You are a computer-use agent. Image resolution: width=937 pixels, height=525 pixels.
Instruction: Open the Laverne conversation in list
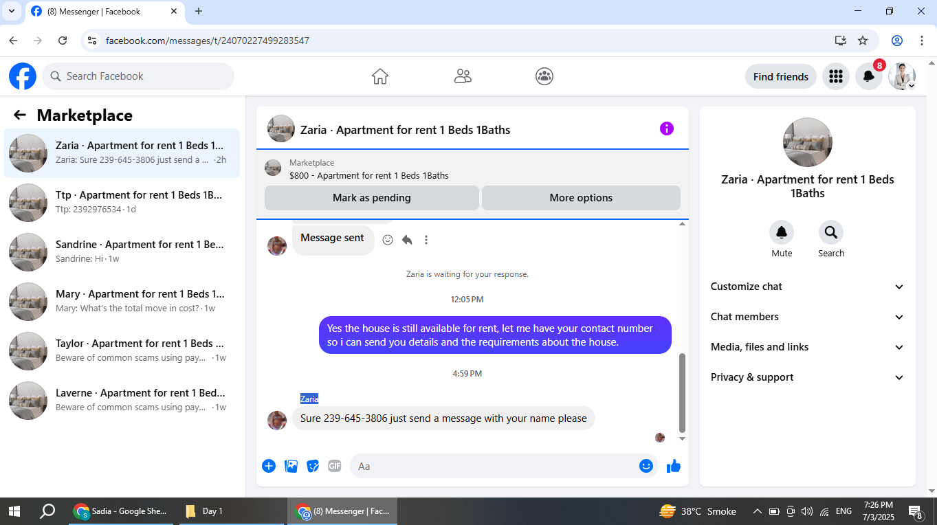click(122, 401)
